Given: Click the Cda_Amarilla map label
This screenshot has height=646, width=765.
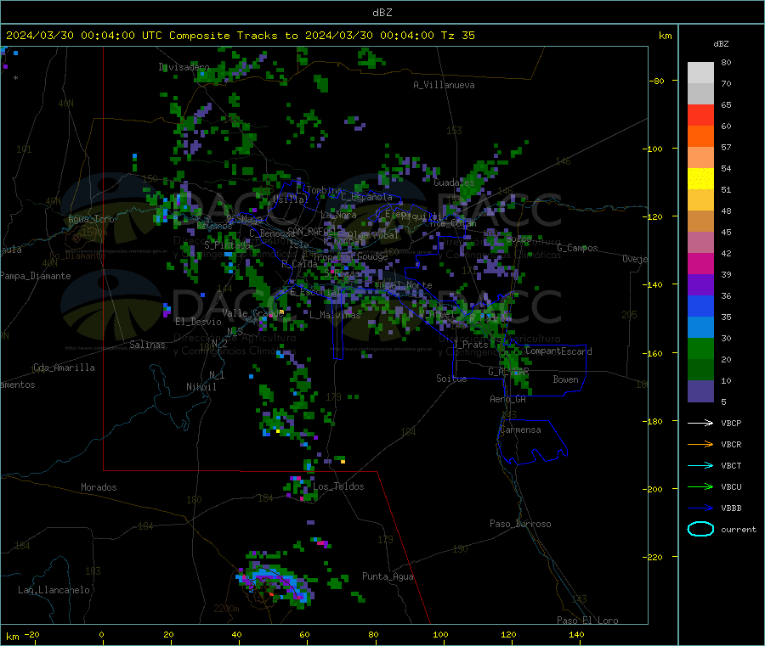Looking at the screenshot, I should pos(64,368).
